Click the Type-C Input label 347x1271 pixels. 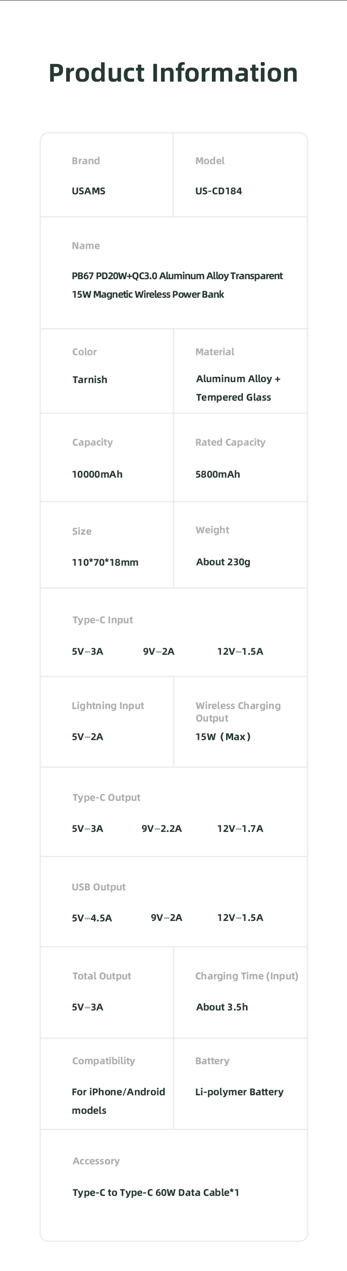tap(102, 620)
